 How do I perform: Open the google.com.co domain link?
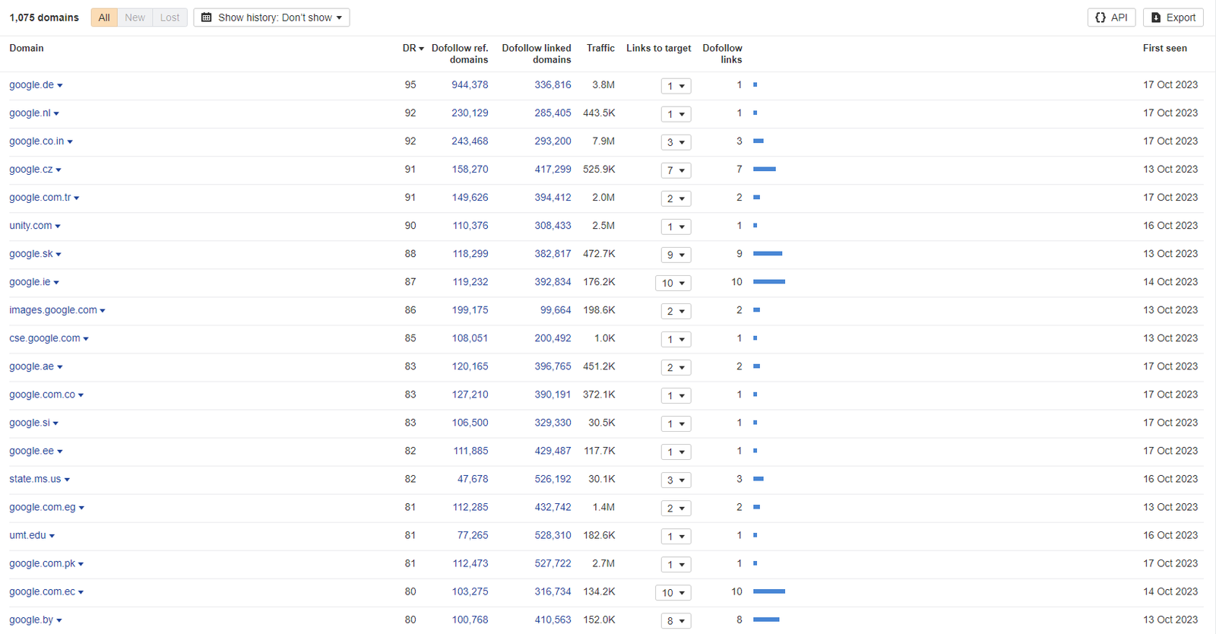pyautogui.click(x=42, y=395)
